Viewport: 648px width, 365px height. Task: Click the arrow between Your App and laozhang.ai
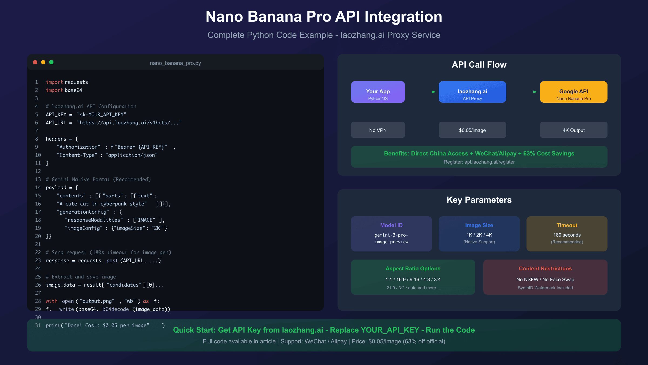click(434, 92)
